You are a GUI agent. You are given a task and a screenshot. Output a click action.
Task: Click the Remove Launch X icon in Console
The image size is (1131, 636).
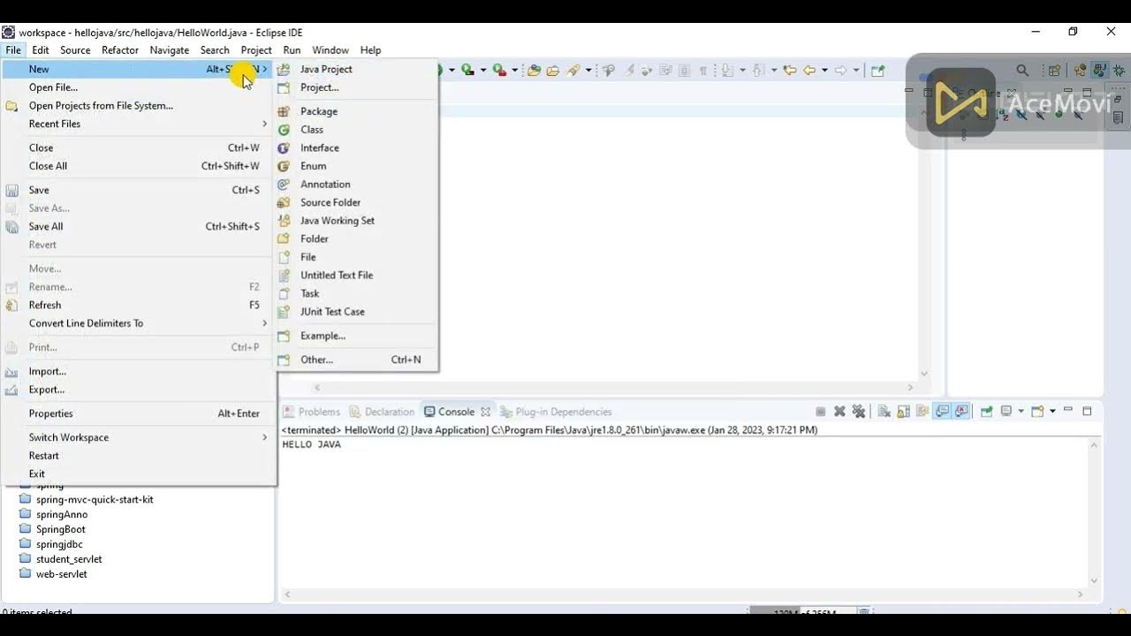coord(840,412)
